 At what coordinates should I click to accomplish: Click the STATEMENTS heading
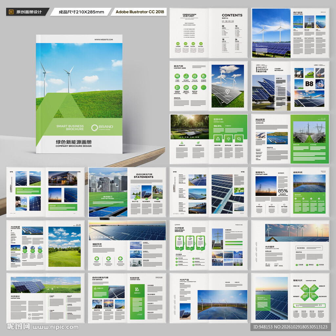[x=144, y=177]
